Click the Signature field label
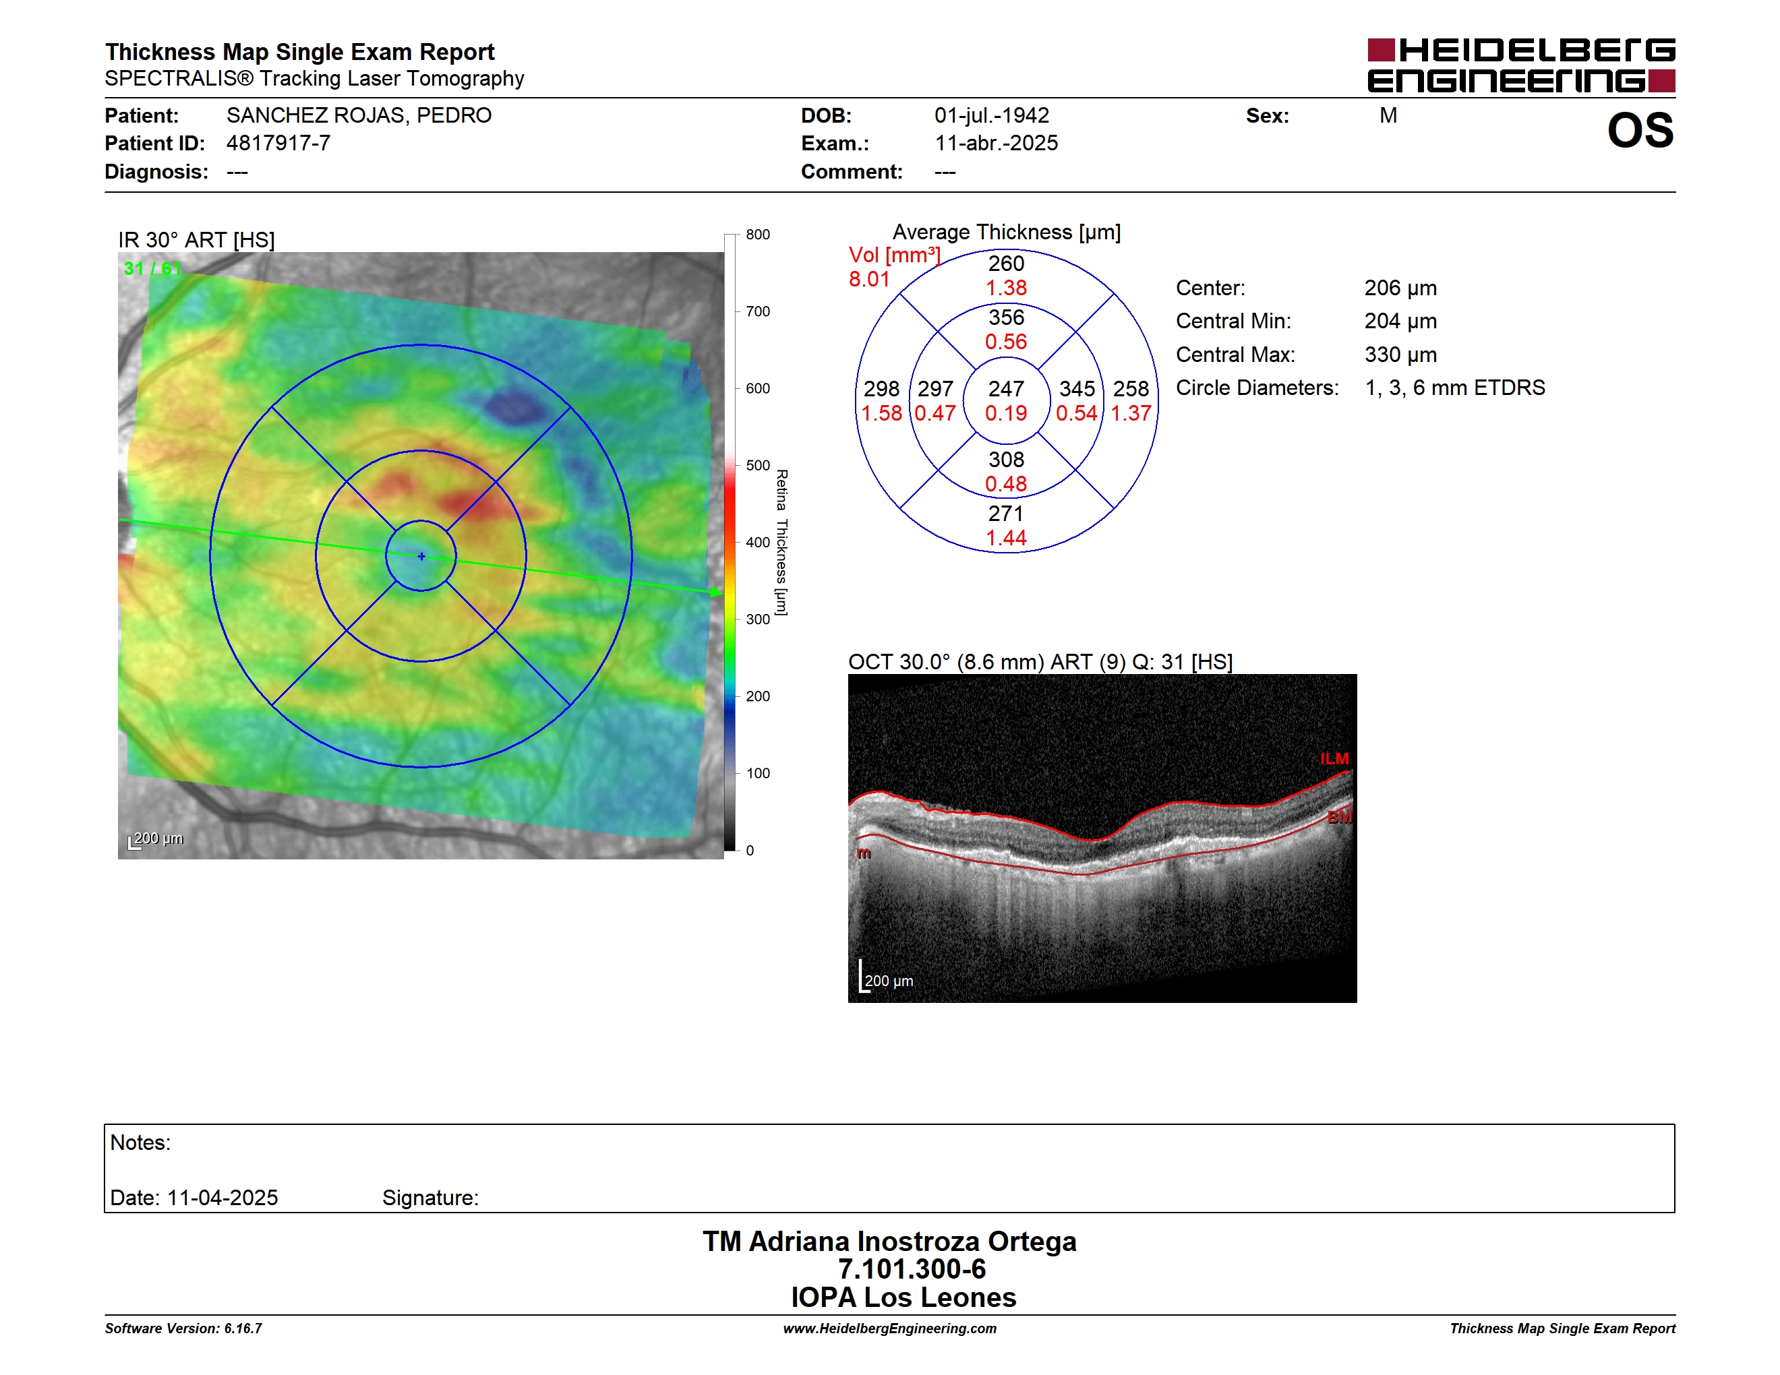1780x1375 pixels. pyautogui.click(x=430, y=1198)
